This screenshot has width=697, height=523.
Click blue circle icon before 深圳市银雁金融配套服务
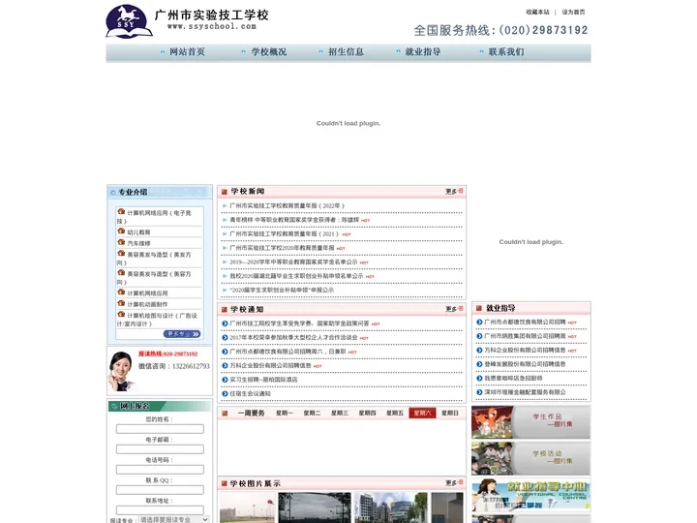(479, 392)
